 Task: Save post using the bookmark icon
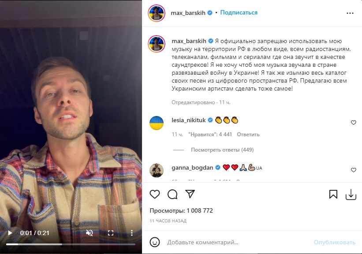[333, 194]
